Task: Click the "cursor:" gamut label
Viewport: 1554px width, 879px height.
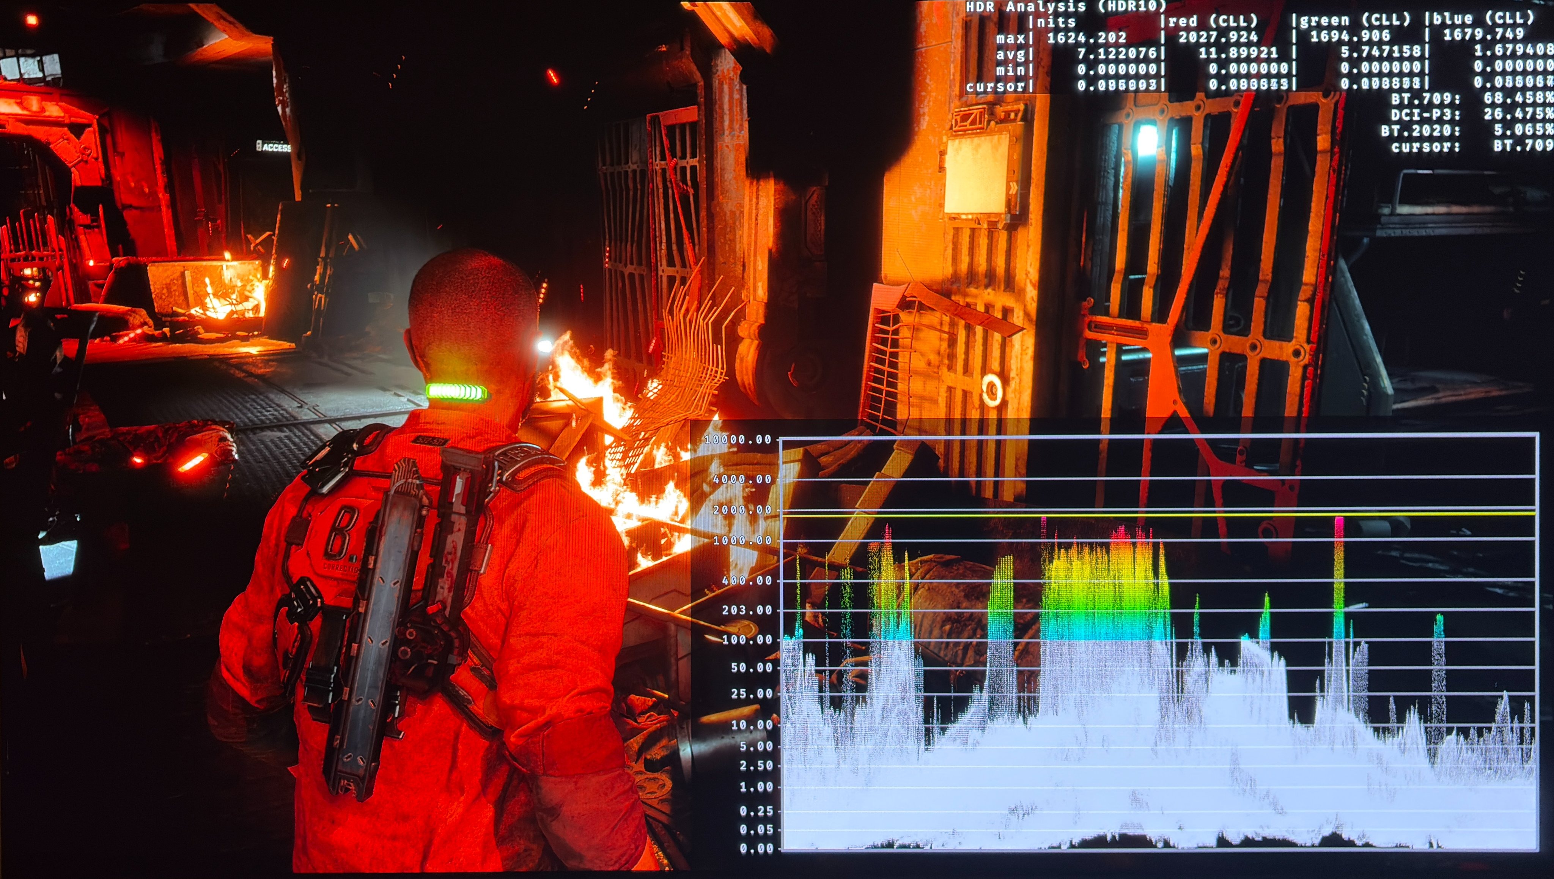Action: tap(1425, 147)
